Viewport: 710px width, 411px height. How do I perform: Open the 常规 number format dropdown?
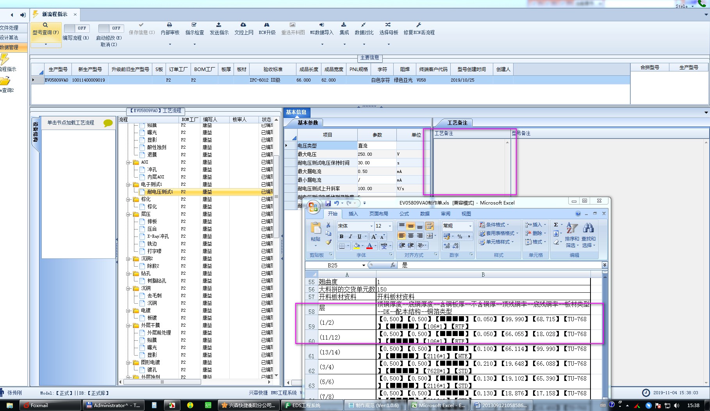pos(470,226)
